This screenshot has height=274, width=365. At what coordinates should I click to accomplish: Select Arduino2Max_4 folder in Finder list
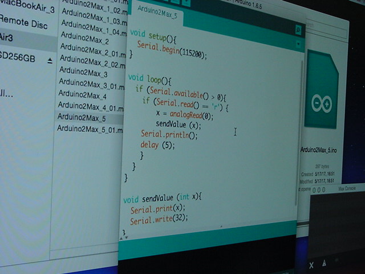[82, 95]
